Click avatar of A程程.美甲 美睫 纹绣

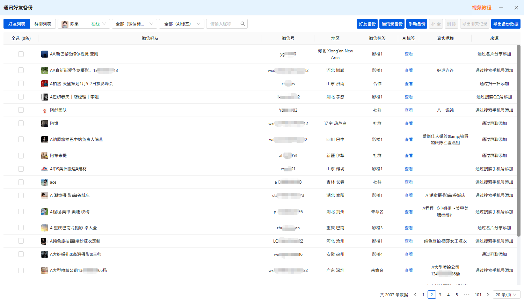tap(45, 212)
